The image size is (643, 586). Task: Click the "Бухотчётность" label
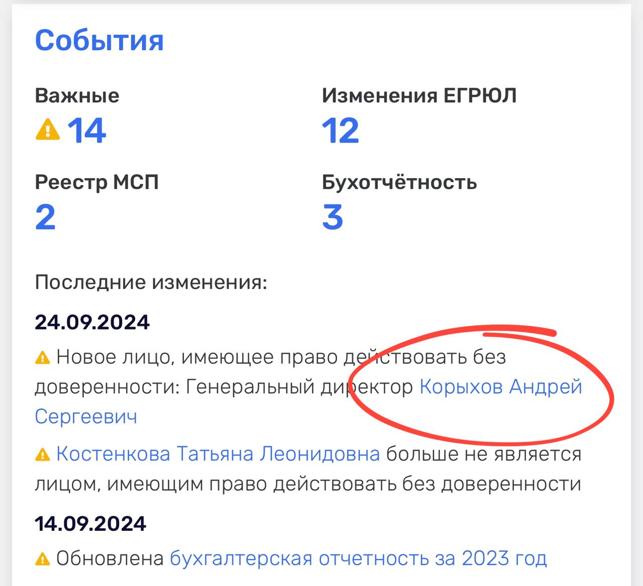coord(399,182)
